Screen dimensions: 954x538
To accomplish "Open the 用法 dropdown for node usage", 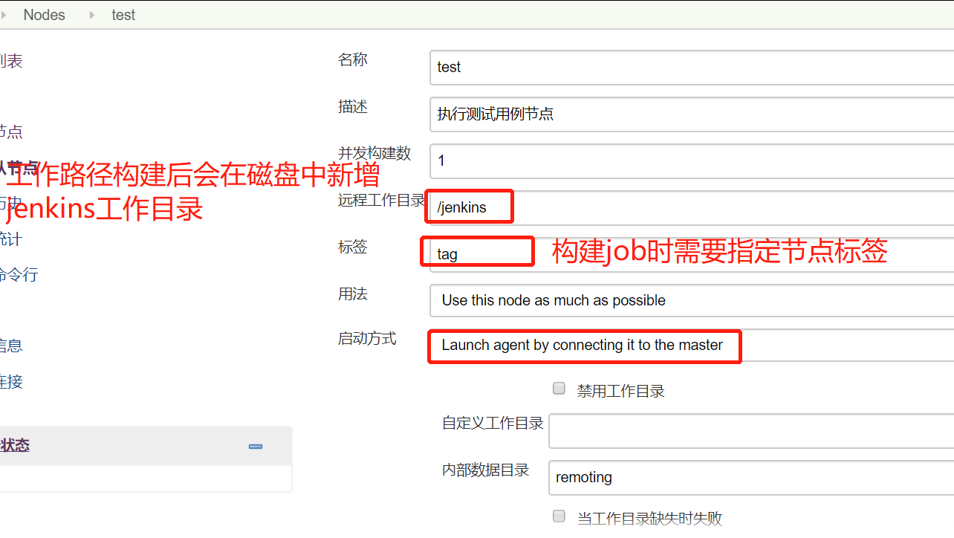I will point(692,300).
